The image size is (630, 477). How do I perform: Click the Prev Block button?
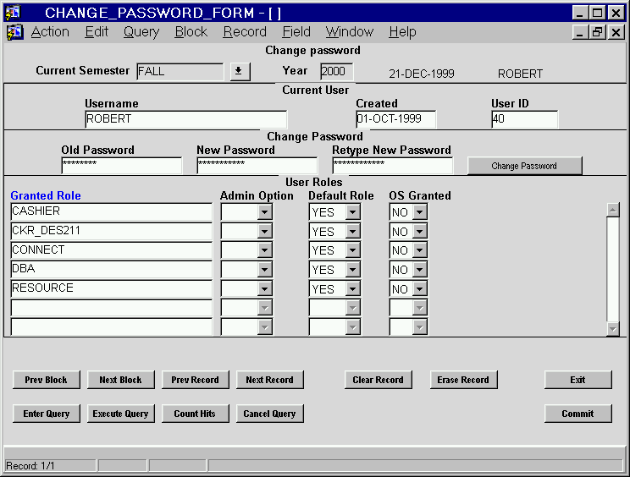(x=47, y=380)
